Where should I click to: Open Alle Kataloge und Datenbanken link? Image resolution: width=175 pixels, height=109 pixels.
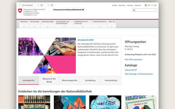tap(139, 74)
